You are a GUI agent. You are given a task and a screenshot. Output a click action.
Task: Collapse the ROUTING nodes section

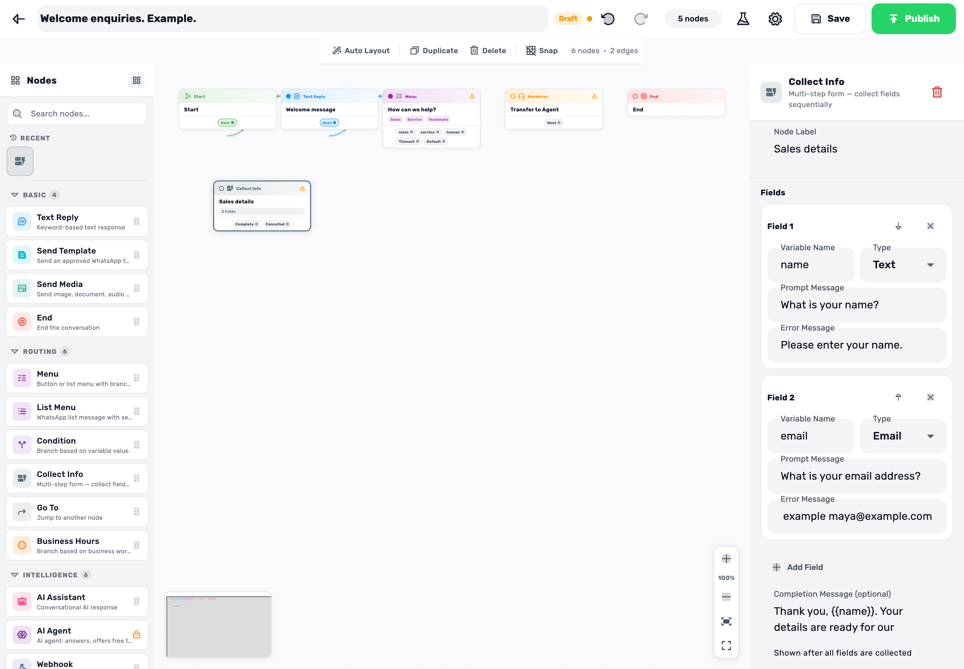pyautogui.click(x=40, y=351)
